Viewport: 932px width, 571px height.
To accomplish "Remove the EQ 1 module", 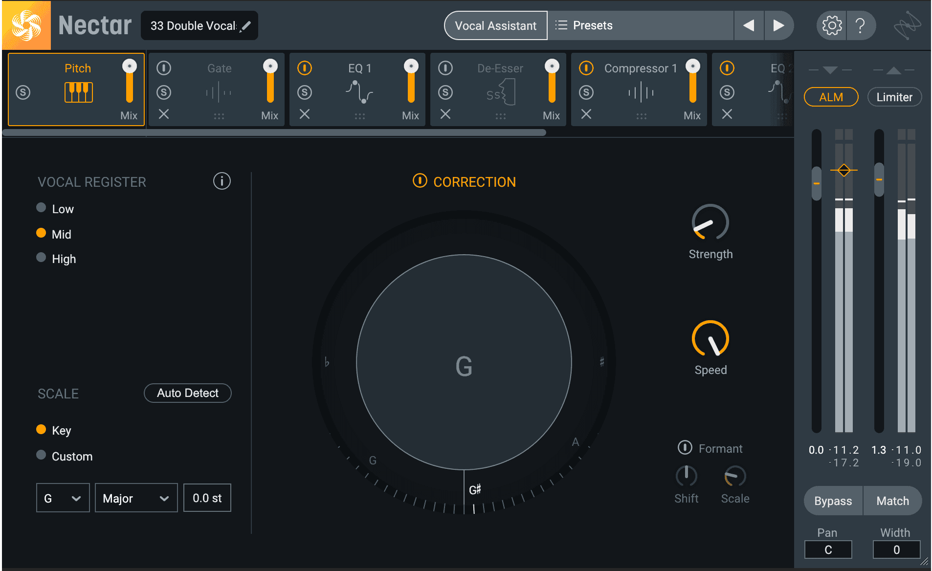I will pos(305,114).
